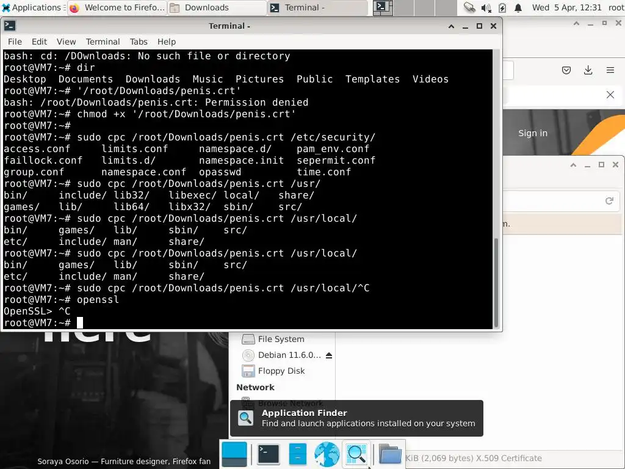Screen dimensions: 625x469
Task: Click the reload icon in file manager
Action: pos(609,200)
